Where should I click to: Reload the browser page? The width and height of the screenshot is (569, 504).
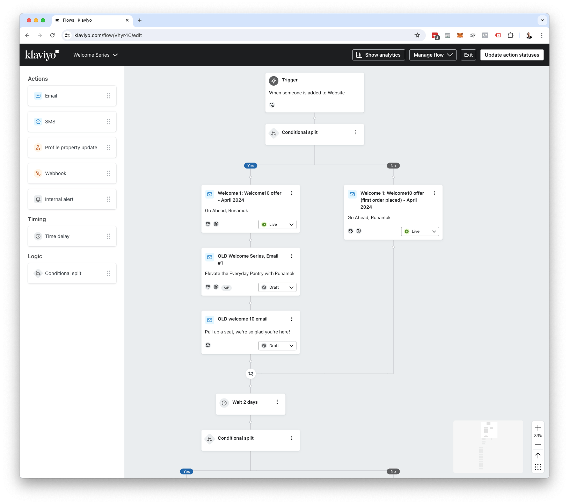52,35
